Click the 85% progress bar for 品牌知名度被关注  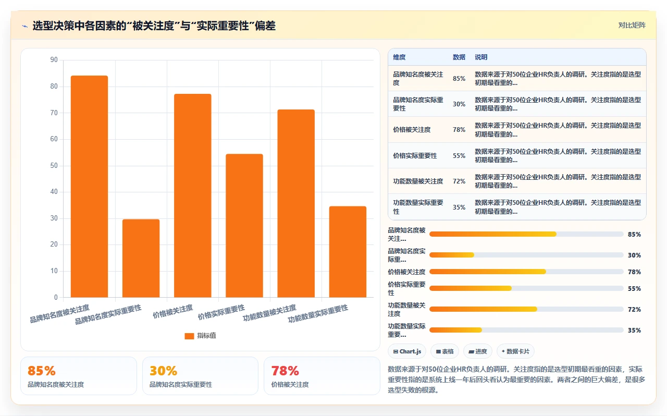click(x=526, y=234)
